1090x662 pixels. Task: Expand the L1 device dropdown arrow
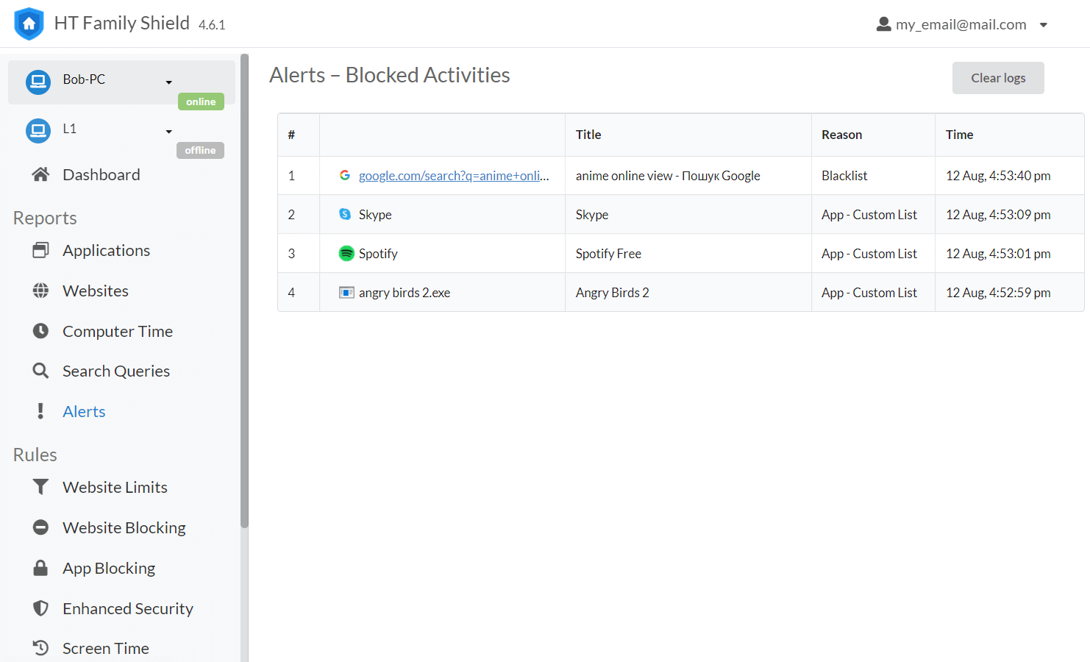coord(168,132)
